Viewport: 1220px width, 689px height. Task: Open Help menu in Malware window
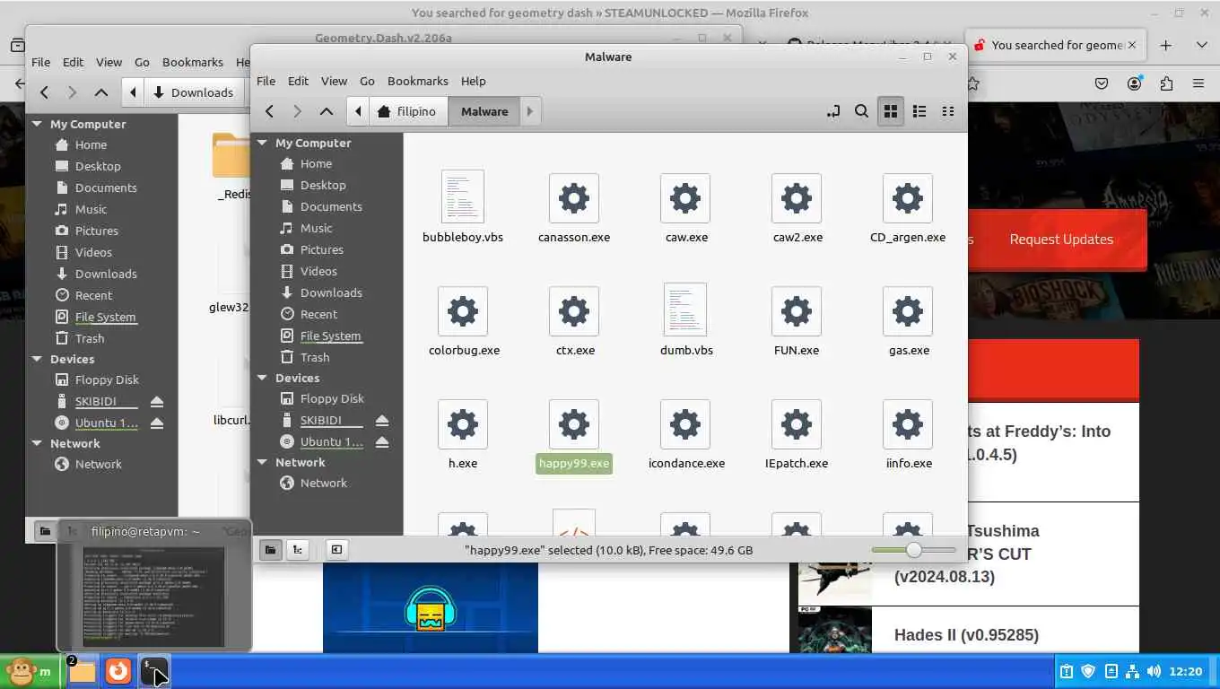(473, 81)
